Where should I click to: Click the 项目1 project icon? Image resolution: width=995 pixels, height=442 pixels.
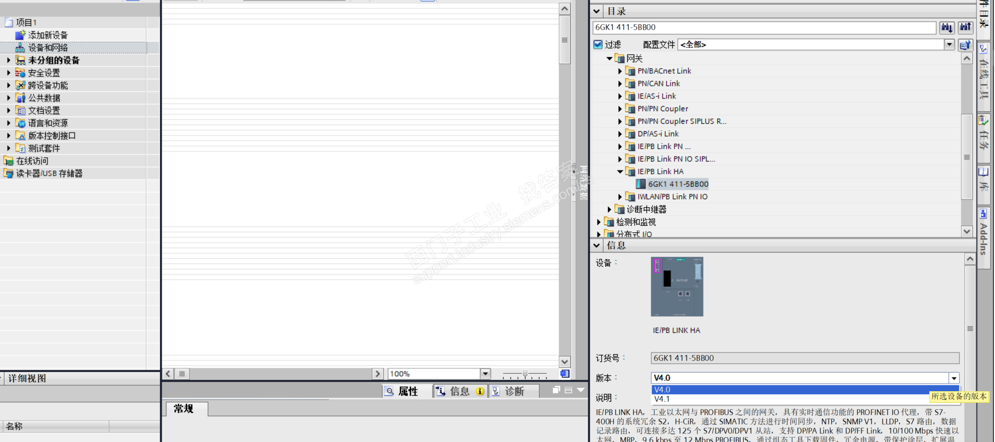8,22
